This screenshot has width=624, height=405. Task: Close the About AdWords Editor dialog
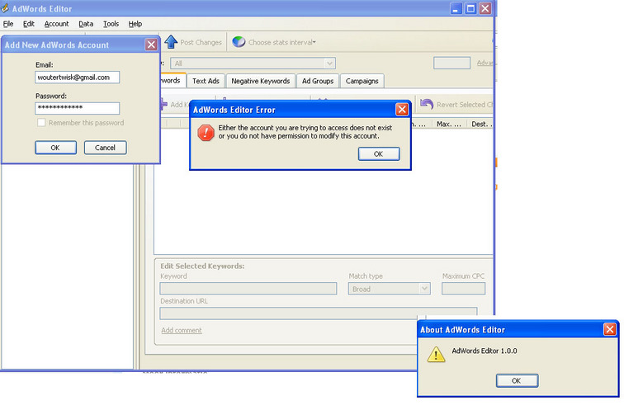[610, 329]
